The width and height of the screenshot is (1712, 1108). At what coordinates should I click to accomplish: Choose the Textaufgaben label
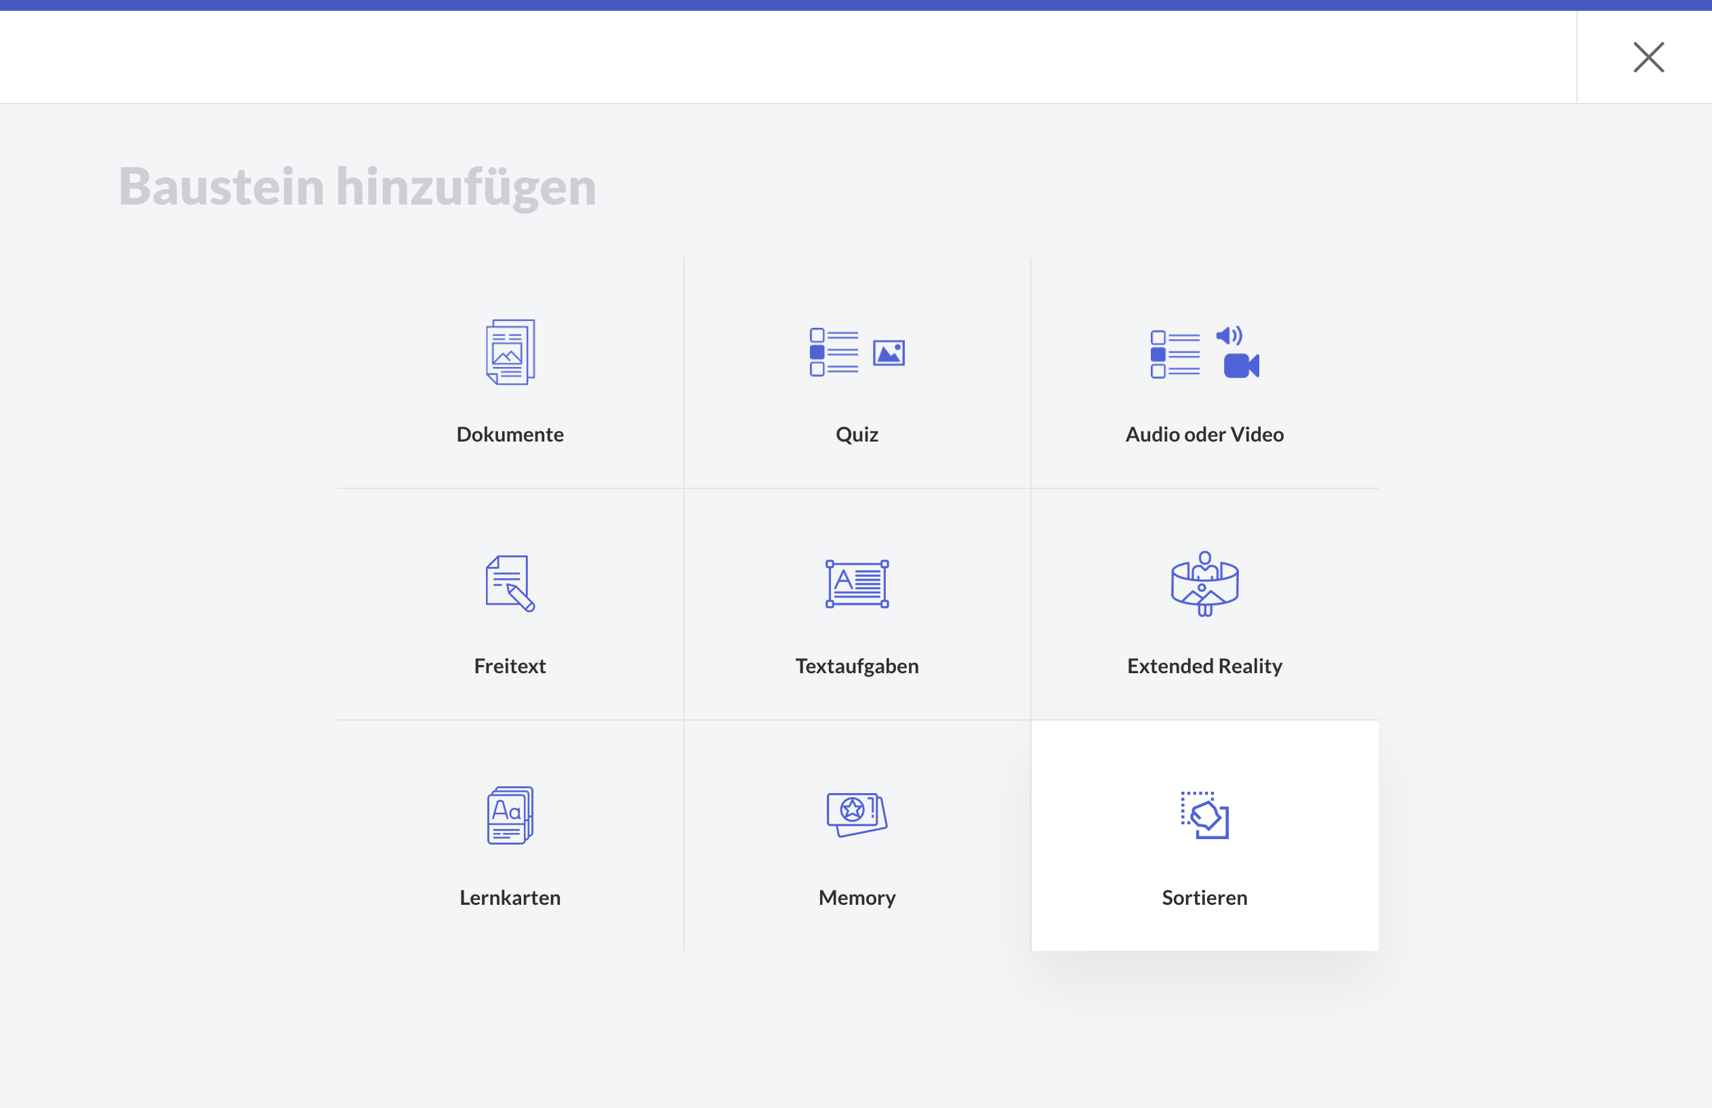[x=857, y=666]
